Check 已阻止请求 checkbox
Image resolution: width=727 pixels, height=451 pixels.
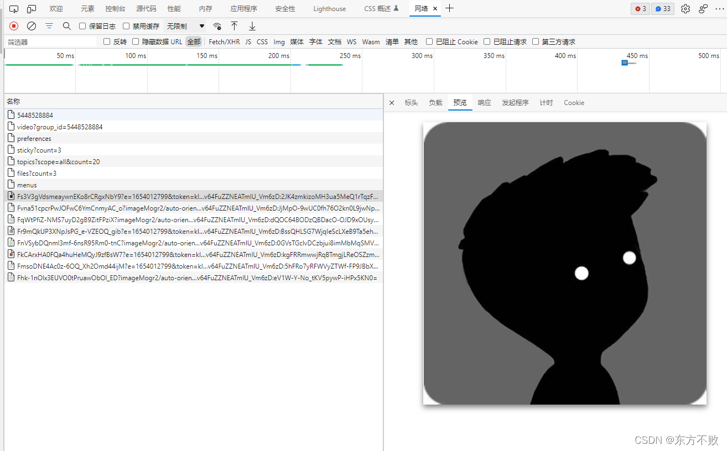487,41
